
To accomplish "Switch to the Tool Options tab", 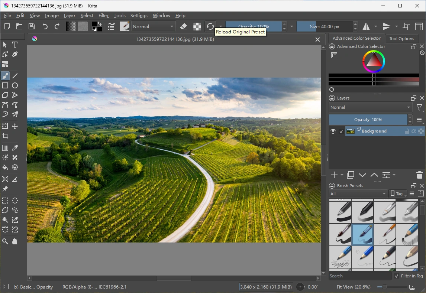I will tap(401, 39).
